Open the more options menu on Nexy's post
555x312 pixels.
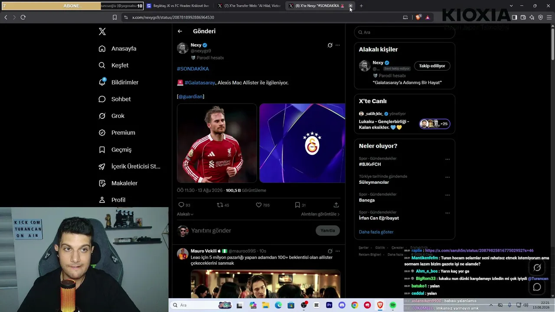[x=338, y=45]
